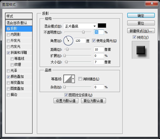Enable the 内发光 checkbox

(8, 47)
